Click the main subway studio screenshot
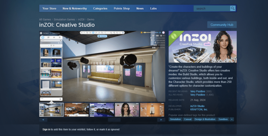 (102, 66)
